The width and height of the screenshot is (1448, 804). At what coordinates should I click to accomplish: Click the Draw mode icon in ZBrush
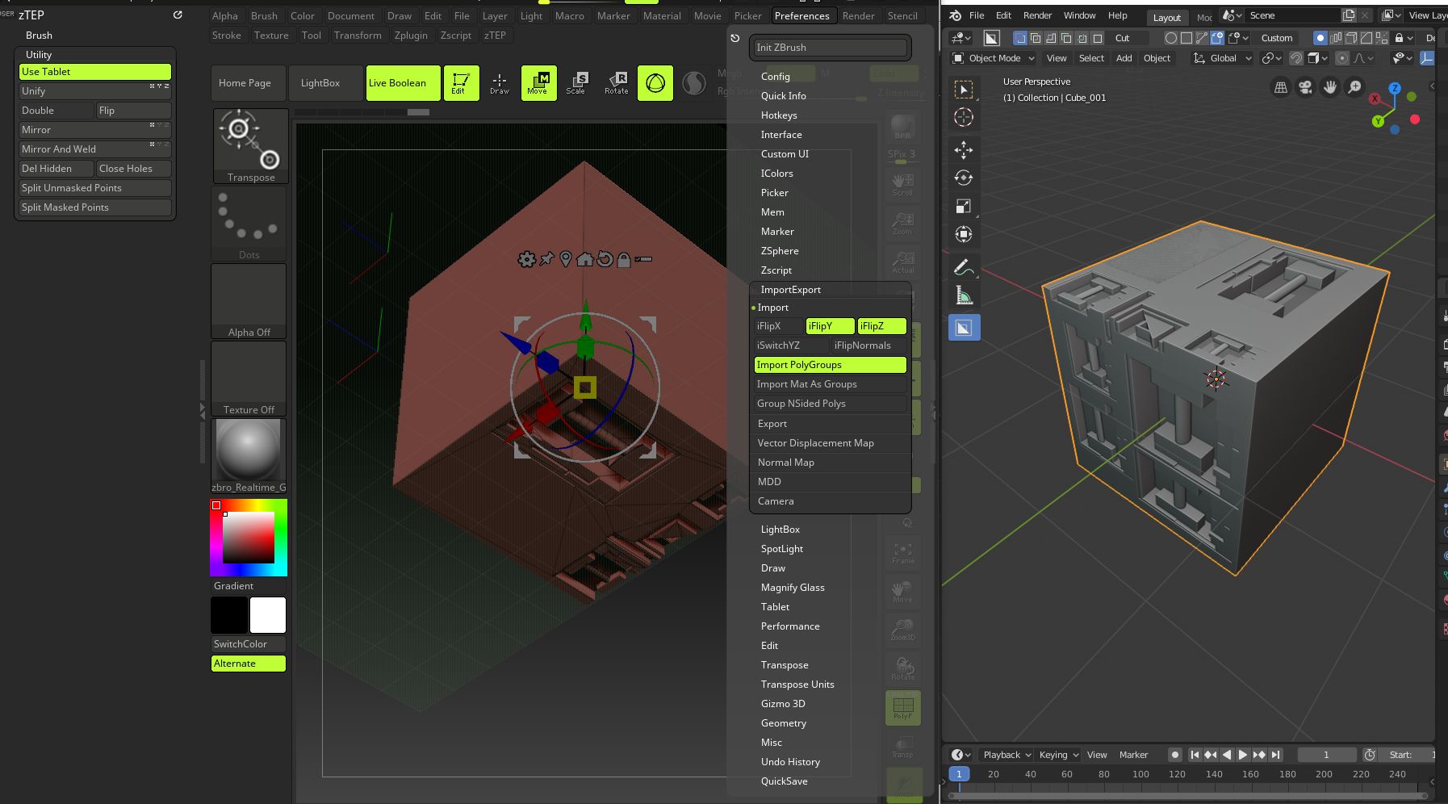(500, 83)
